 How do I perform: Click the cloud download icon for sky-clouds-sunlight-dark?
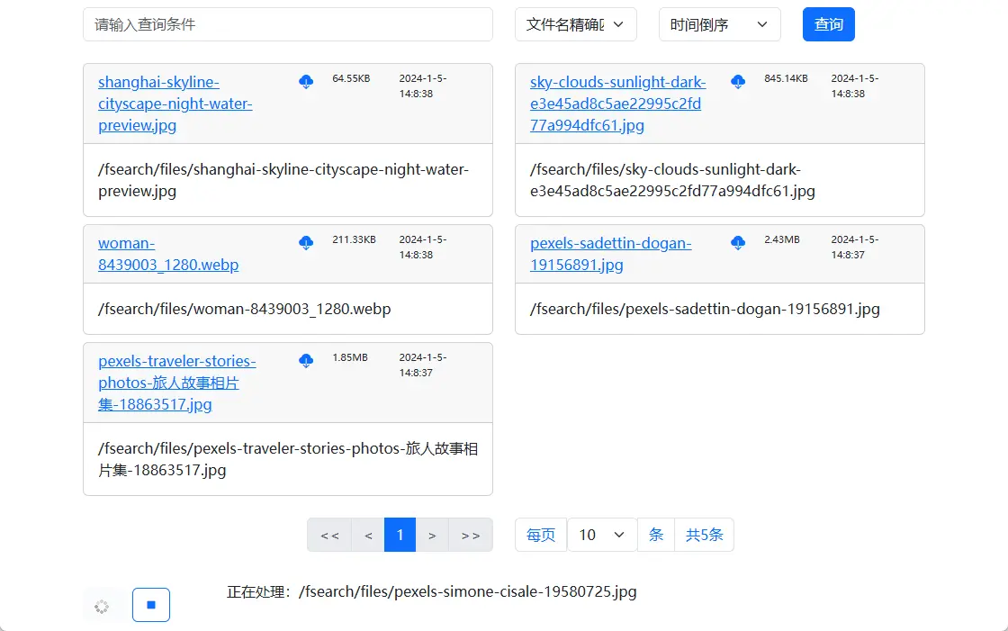pyautogui.click(x=738, y=80)
